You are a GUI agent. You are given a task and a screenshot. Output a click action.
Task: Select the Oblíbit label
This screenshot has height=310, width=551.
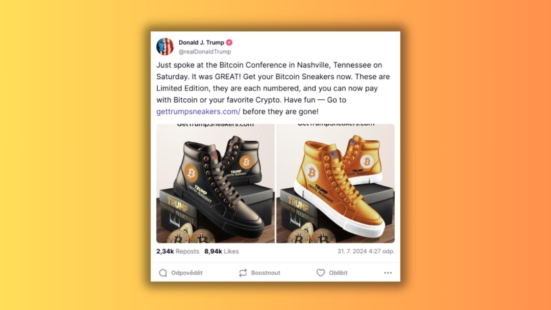click(338, 273)
